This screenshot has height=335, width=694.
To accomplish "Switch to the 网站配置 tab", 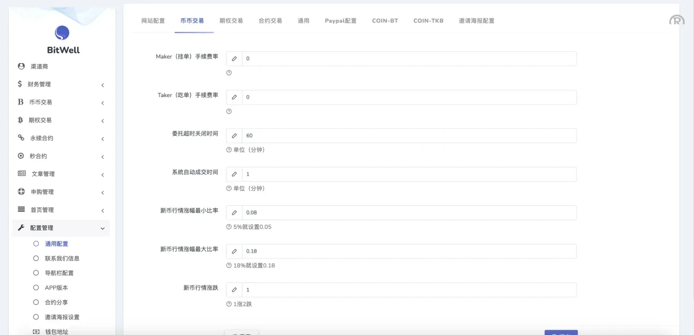I will [153, 21].
